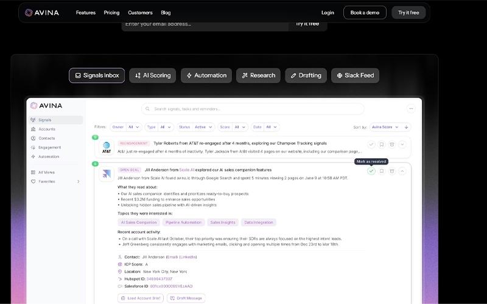Open the Customers page
The image size is (487, 304).
pyautogui.click(x=140, y=13)
